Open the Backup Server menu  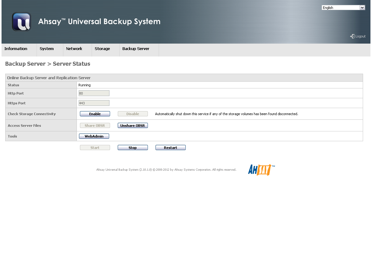[136, 49]
